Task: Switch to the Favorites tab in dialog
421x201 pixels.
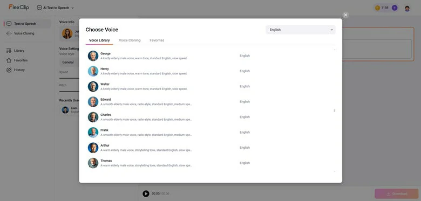Action: 157,40
